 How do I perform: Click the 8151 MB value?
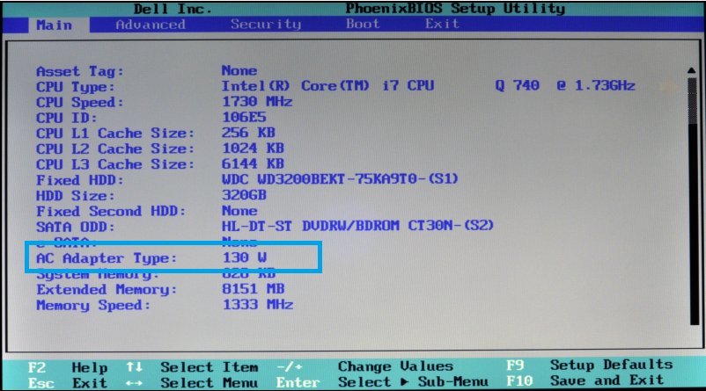point(253,288)
